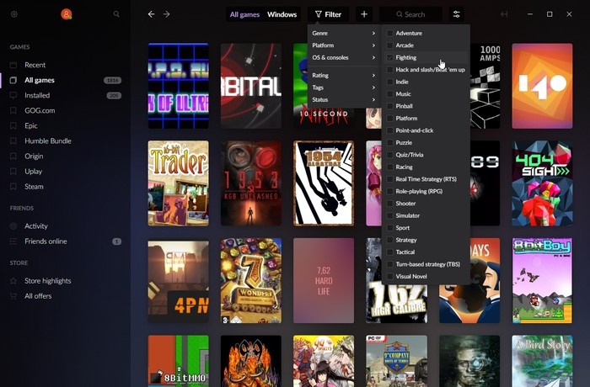Go back with the left arrow

tap(151, 14)
